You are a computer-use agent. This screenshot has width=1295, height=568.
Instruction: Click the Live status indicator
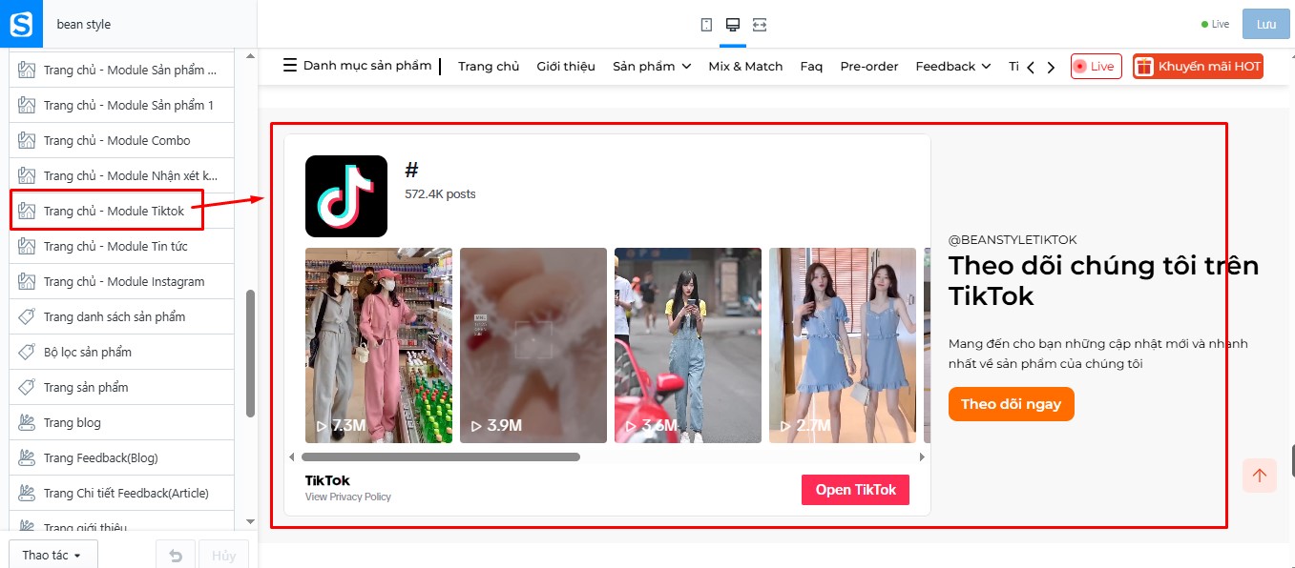coord(1215,25)
